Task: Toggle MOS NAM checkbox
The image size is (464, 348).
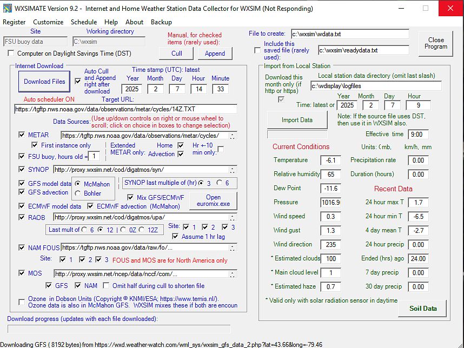Action: point(78,286)
